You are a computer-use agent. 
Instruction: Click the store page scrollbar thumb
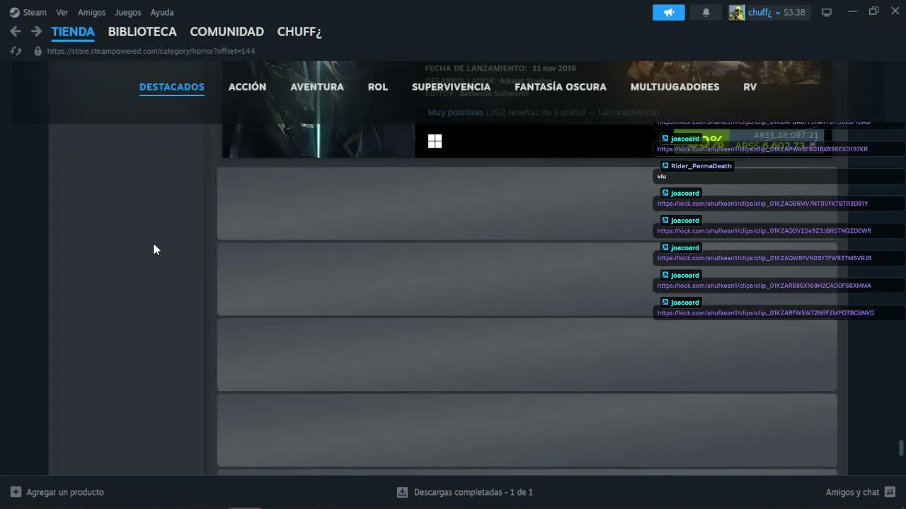point(901,448)
